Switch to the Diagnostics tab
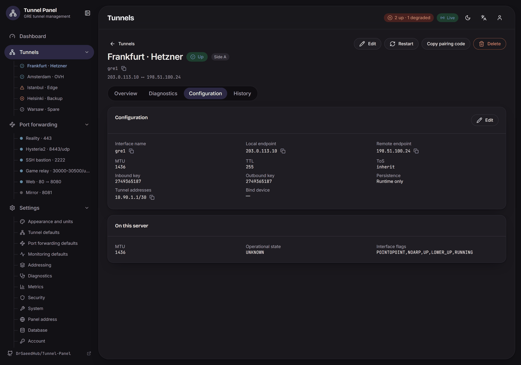 tap(163, 93)
